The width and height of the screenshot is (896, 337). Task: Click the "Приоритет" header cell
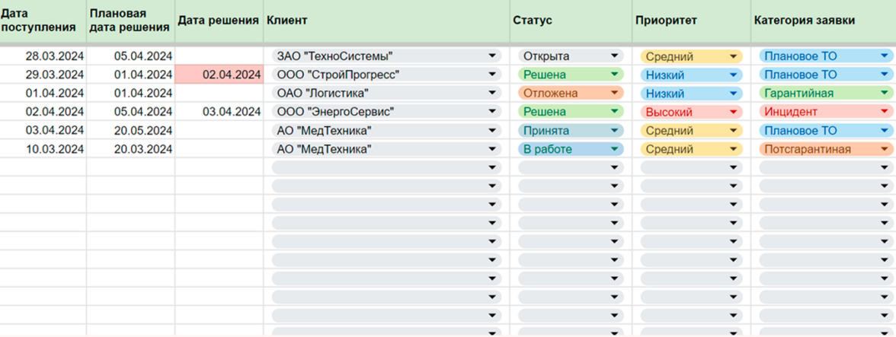pyautogui.click(x=691, y=21)
